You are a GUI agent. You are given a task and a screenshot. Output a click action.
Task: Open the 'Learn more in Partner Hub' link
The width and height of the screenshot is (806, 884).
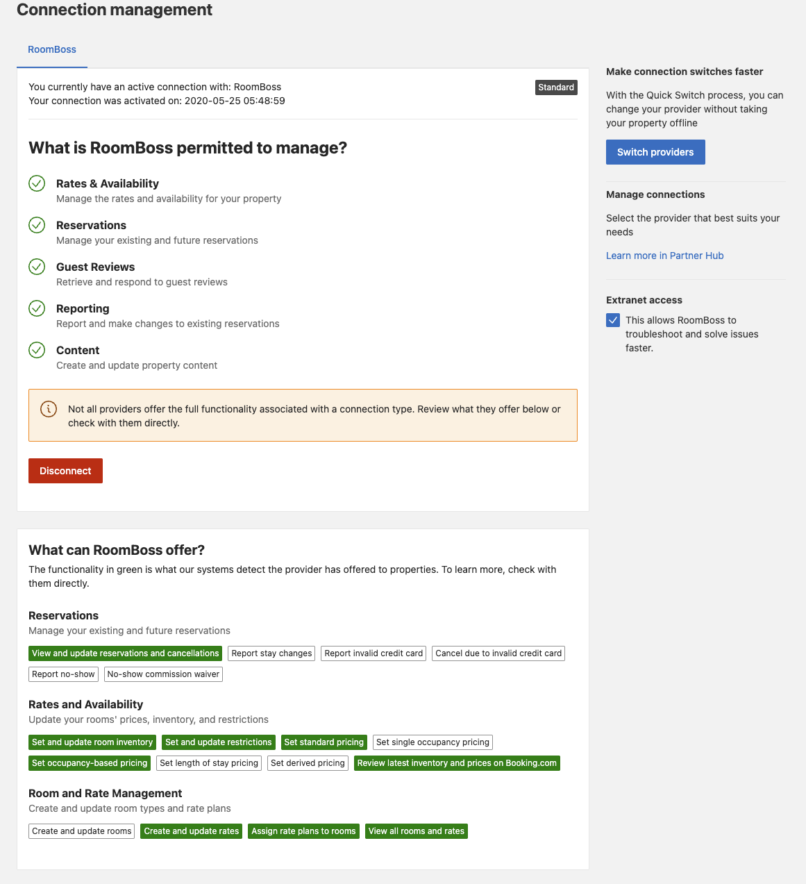[664, 256]
